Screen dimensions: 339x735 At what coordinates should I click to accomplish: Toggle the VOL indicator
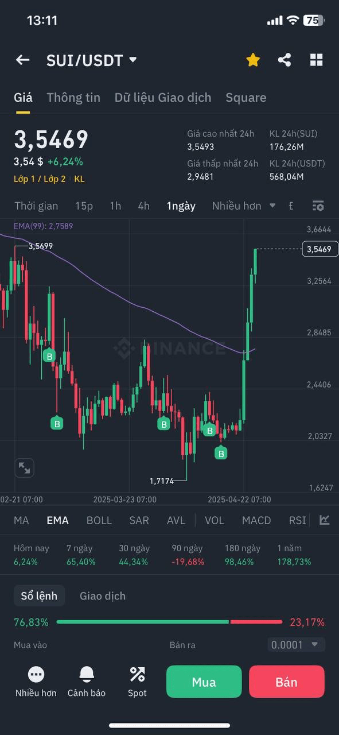click(x=215, y=520)
